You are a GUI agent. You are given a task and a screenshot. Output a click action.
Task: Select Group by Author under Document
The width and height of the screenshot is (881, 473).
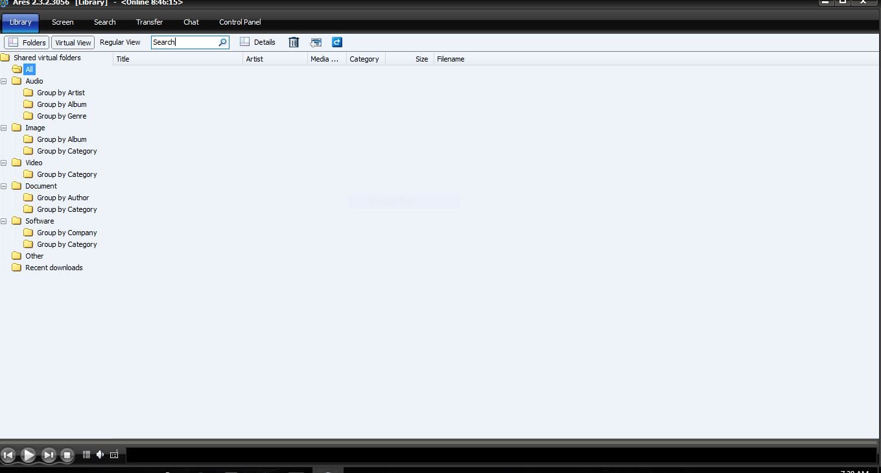pos(63,198)
